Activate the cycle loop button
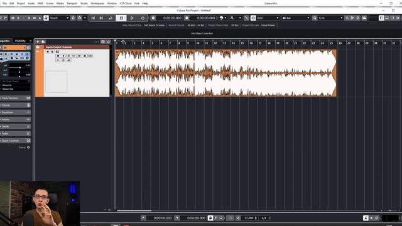The image size is (402, 226). point(111,18)
